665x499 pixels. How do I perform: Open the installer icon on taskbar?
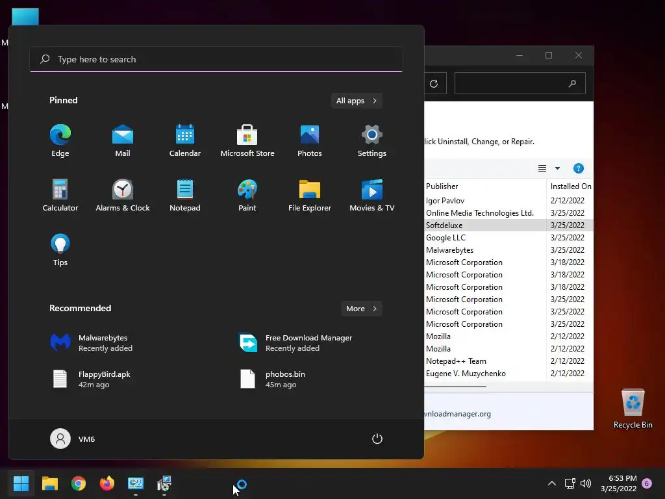pos(164,483)
